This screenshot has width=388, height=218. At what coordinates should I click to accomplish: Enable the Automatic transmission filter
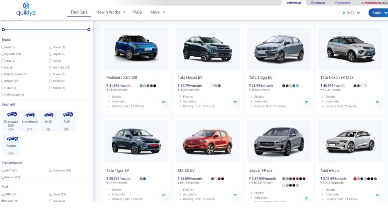pos(50,170)
